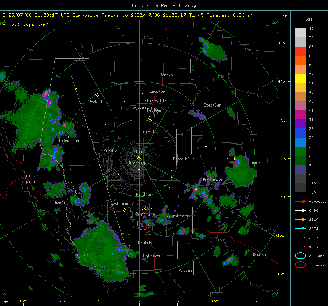Click the 'Airdrie' city label
Viewport: 328px width, 306px height.
coord(144,194)
